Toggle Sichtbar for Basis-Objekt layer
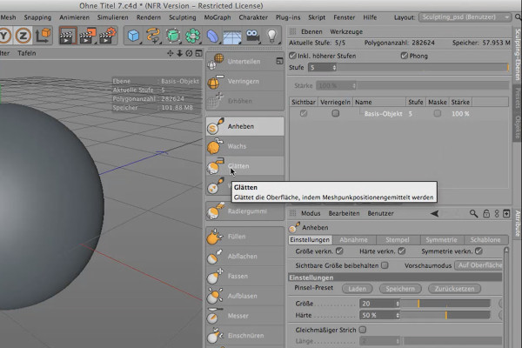The height and width of the screenshot is (348, 522). point(304,114)
